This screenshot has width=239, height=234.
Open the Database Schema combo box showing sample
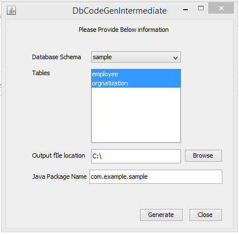pyautogui.click(x=136, y=57)
